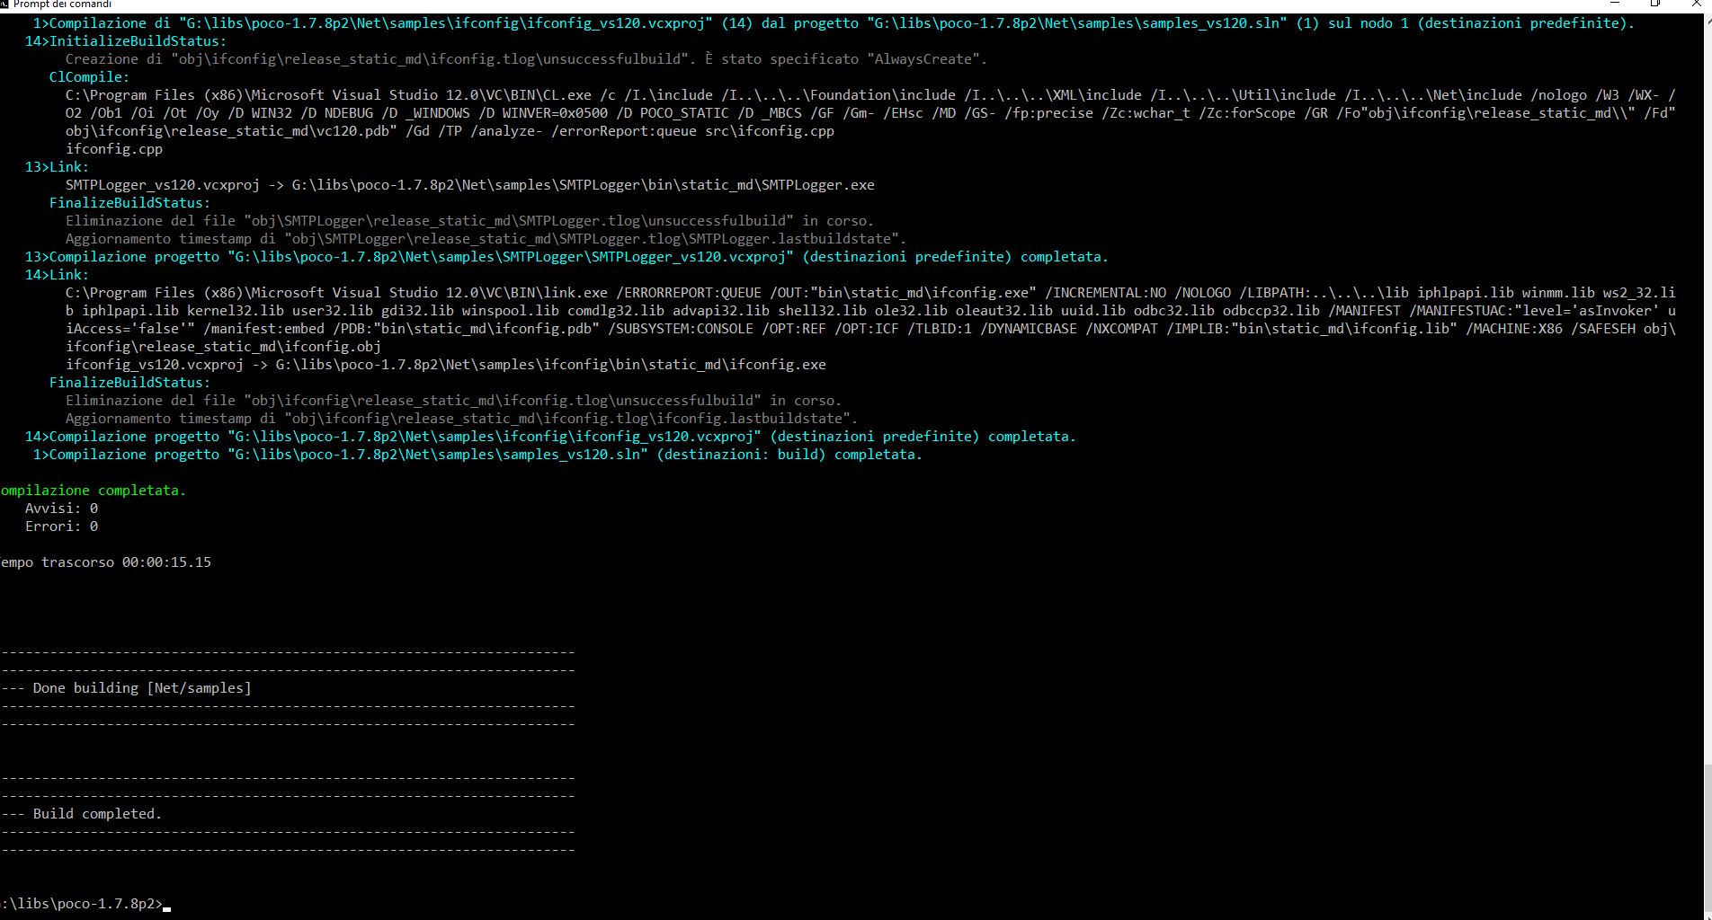Click the "Avvisi: 0" line

coord(61,509)
